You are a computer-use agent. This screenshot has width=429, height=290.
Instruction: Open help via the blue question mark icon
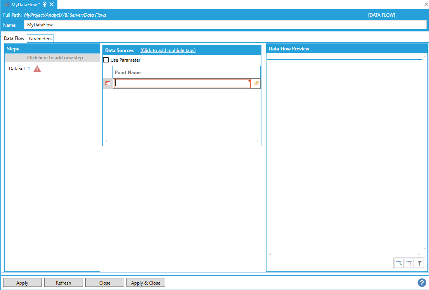click(422, 283)
